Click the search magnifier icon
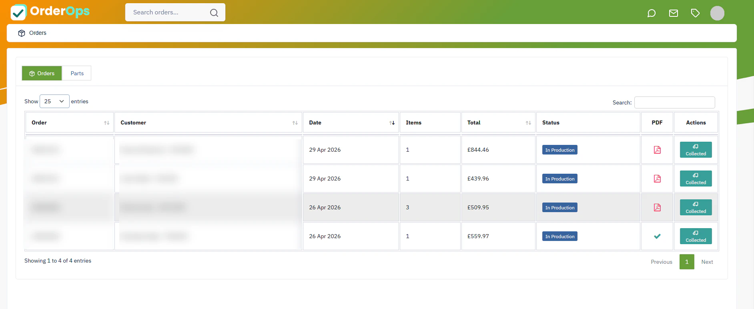This screenshot has height=309, width=754. coord(214,13)
